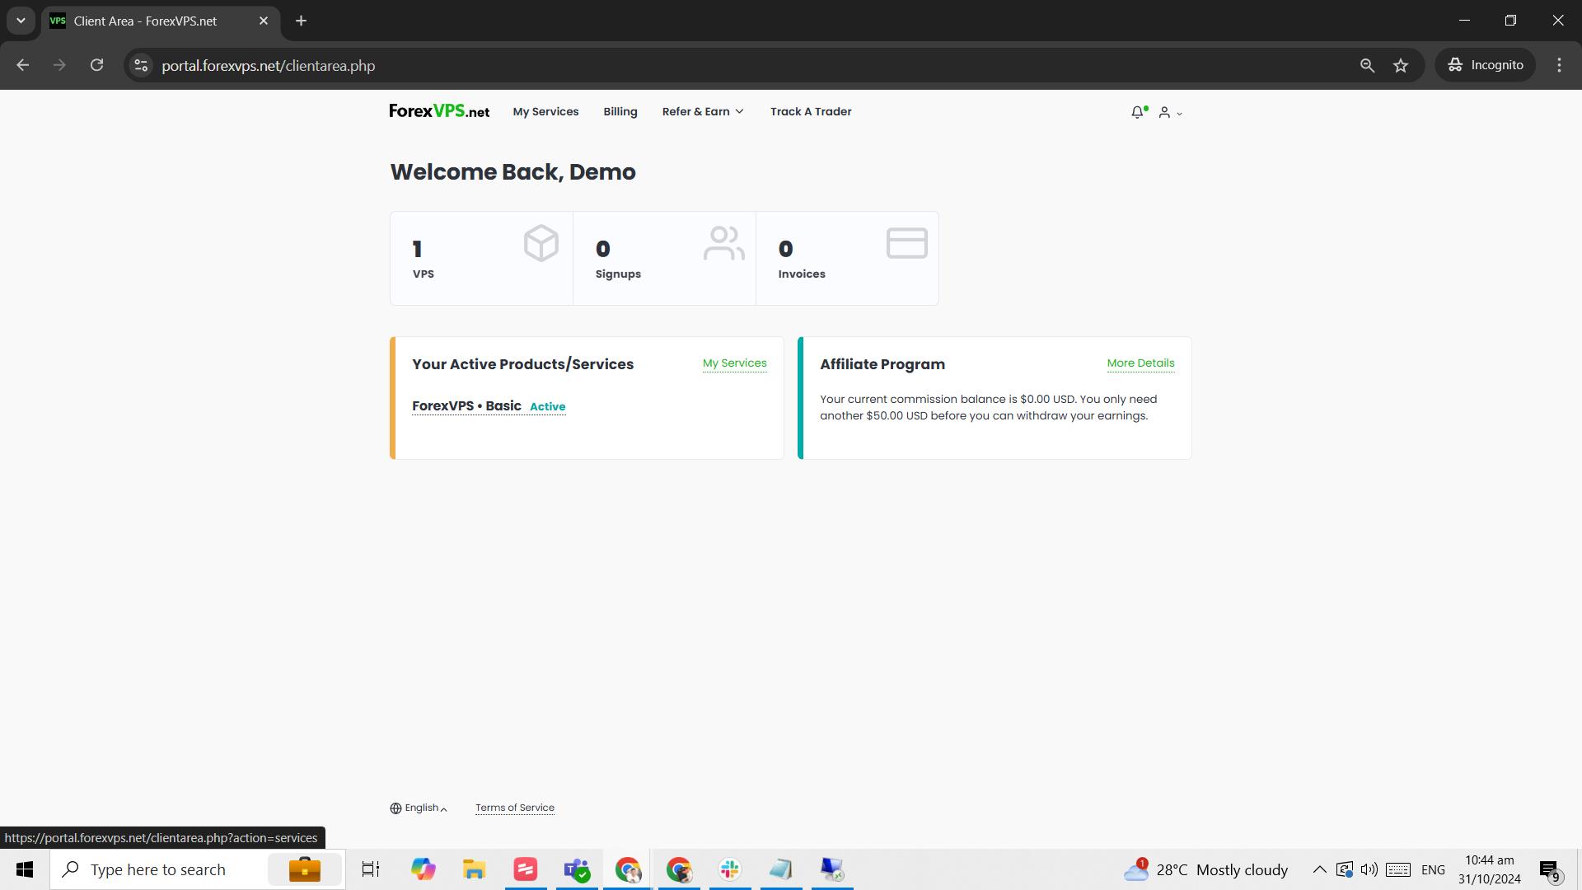Click the 0 Invoices stat card
The width and height of the screenshot is (1582, 890).
pyautogui.click(x=847, y=259)
